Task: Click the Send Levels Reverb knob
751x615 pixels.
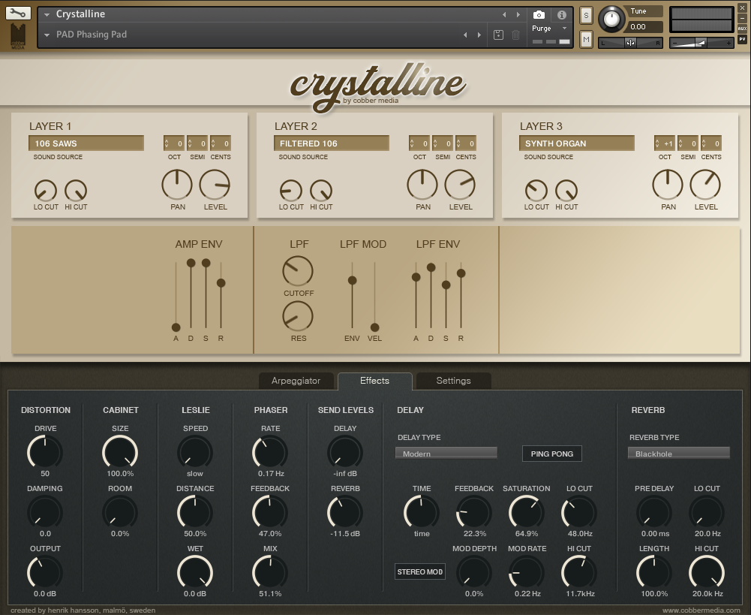Action: pyautogui.click(x=345, y=512)
